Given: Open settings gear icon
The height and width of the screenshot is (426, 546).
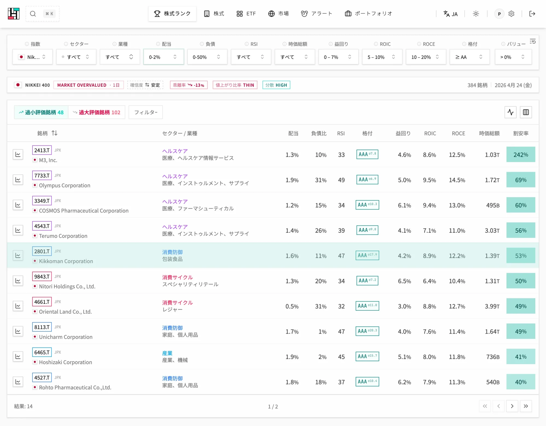Looking at the screenshot, I should [511, 14].
